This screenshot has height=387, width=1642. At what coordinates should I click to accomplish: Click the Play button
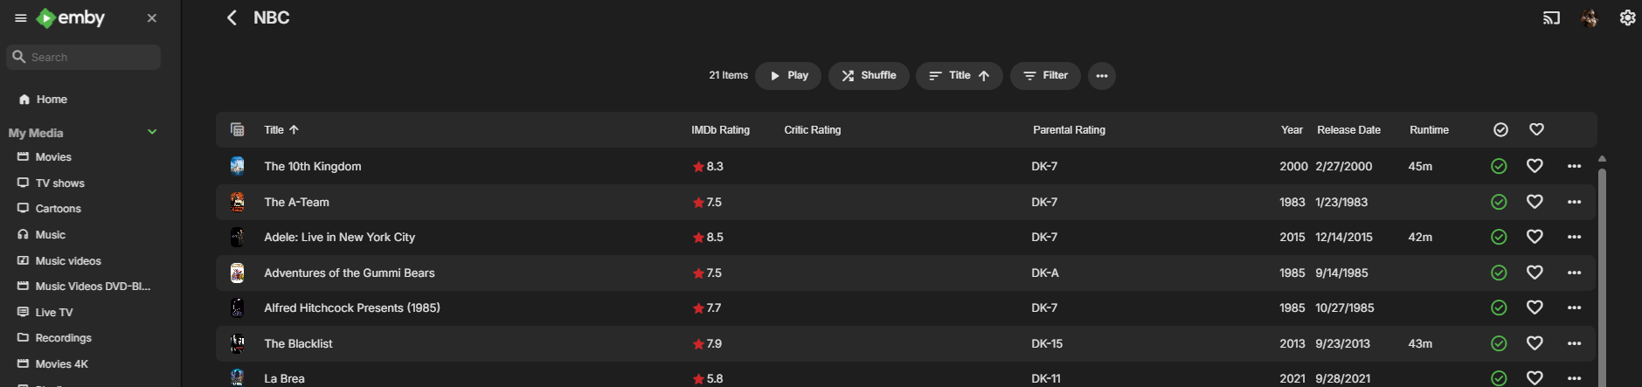tap(788, 76)
